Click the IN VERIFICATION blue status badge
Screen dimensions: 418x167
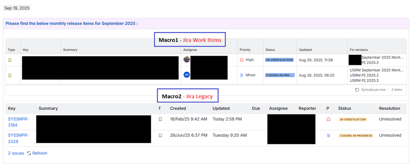(279, 60)
